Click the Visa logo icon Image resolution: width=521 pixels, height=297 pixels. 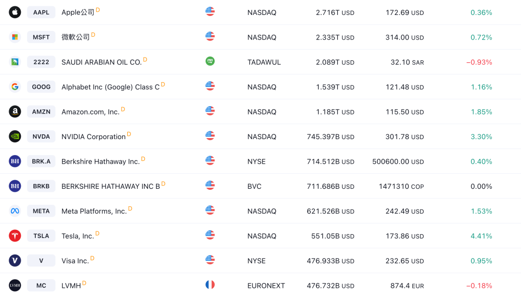[15, 261]
